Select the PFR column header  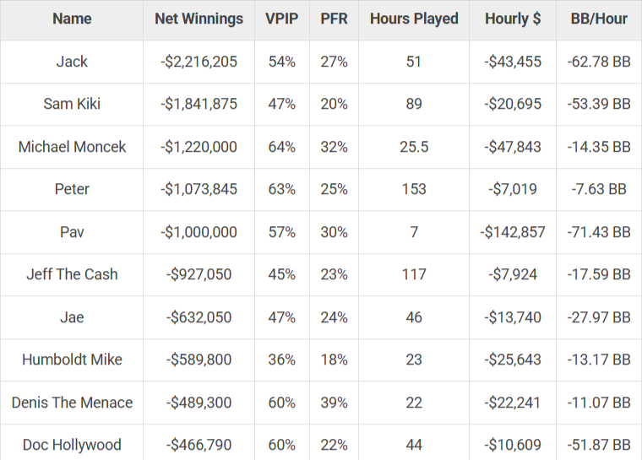click(334, 19)
